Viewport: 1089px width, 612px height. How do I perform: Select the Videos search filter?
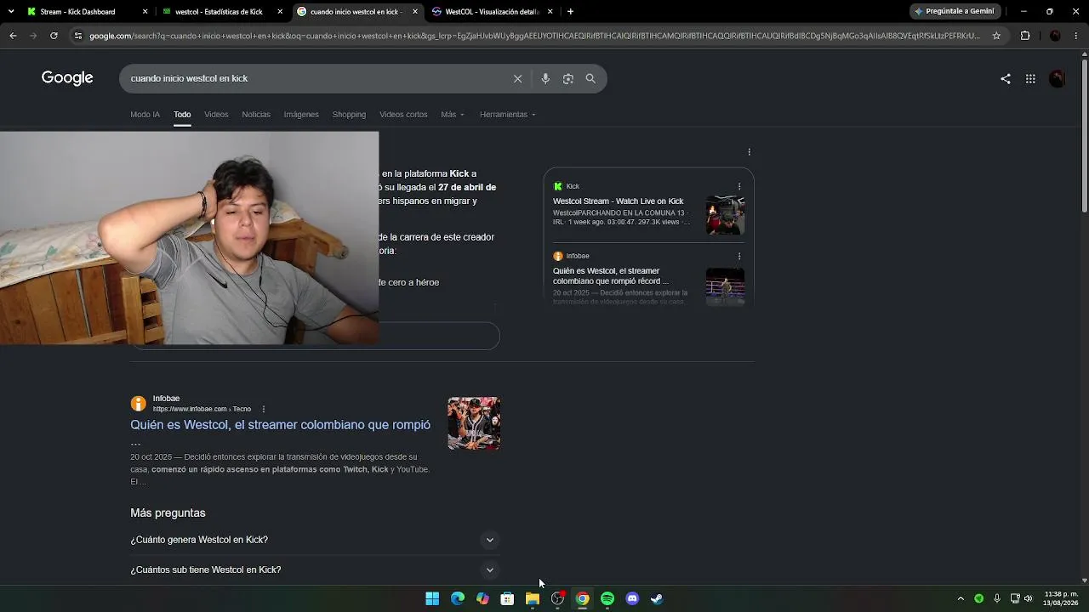pos(216,114)
